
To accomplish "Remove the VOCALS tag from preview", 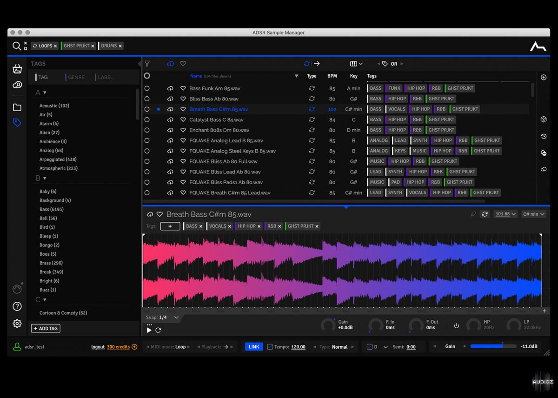I will click(230, 226).
